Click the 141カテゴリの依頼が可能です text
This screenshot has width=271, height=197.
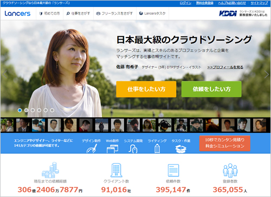click(36, 145)
